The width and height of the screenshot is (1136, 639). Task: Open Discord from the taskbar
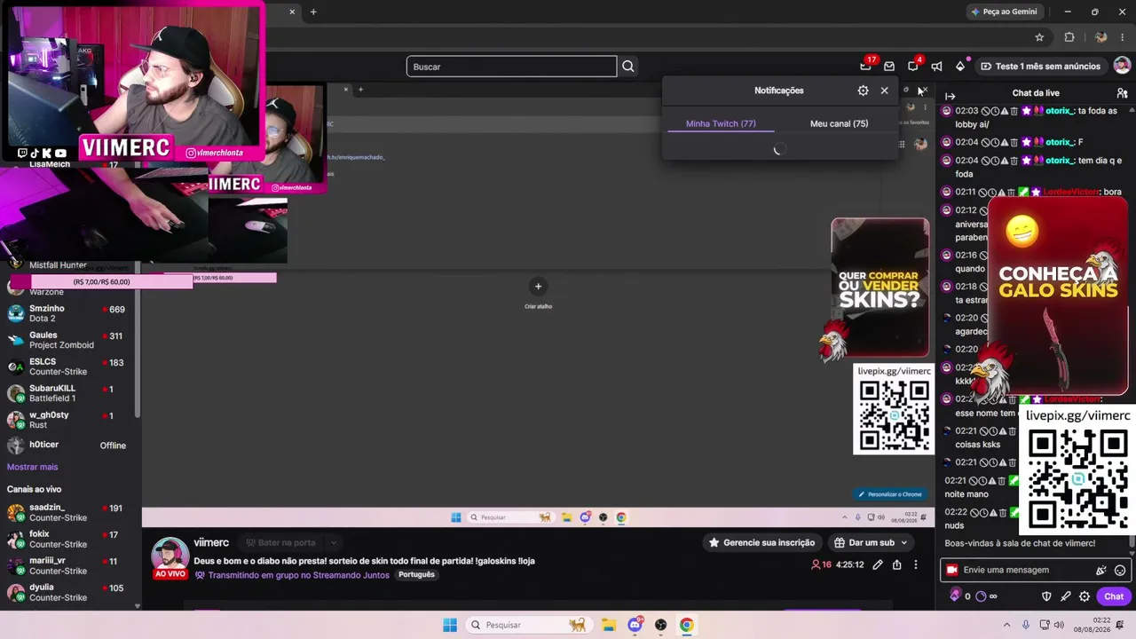click(x=635, y=625)
